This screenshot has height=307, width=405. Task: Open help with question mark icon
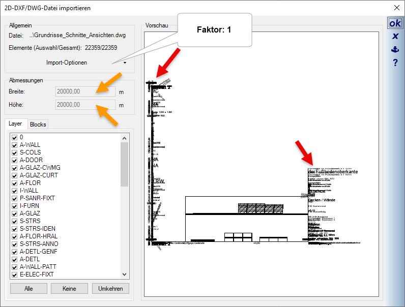coord(394,63)
